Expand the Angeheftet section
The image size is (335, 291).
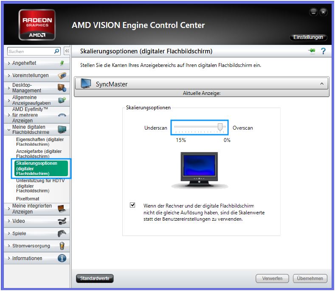(x=9, y=63)
